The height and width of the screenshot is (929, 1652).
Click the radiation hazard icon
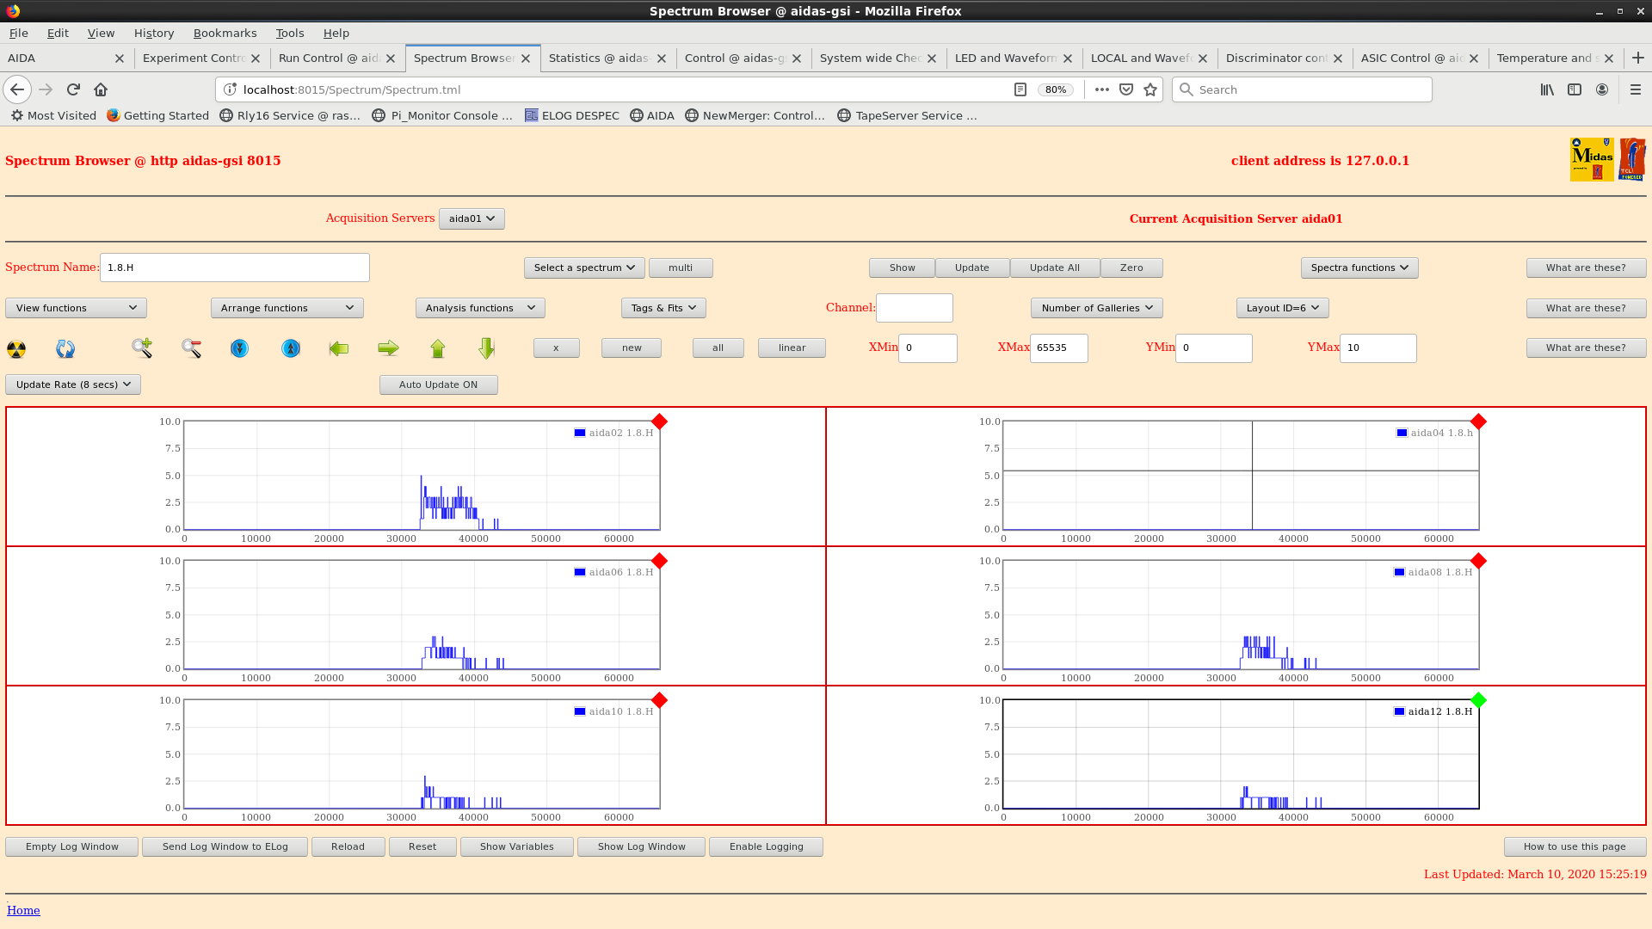(x=16, y=348)
